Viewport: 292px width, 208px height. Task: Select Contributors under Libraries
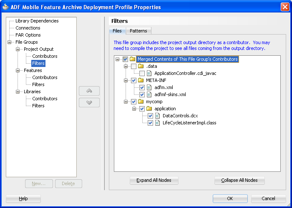(x=45, y=99)
